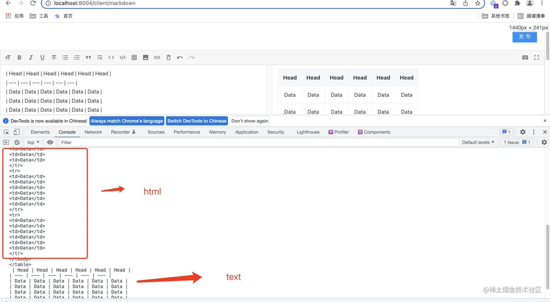
Task: Redo the edit in the editor
Action: [x=191, y=57]
